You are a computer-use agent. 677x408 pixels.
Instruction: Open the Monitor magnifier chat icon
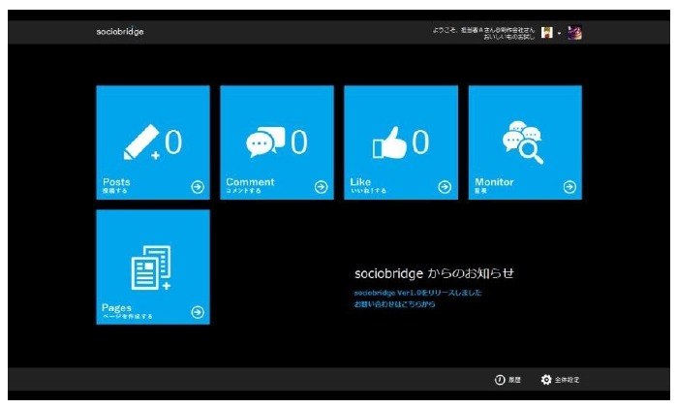tap(522, 142)
